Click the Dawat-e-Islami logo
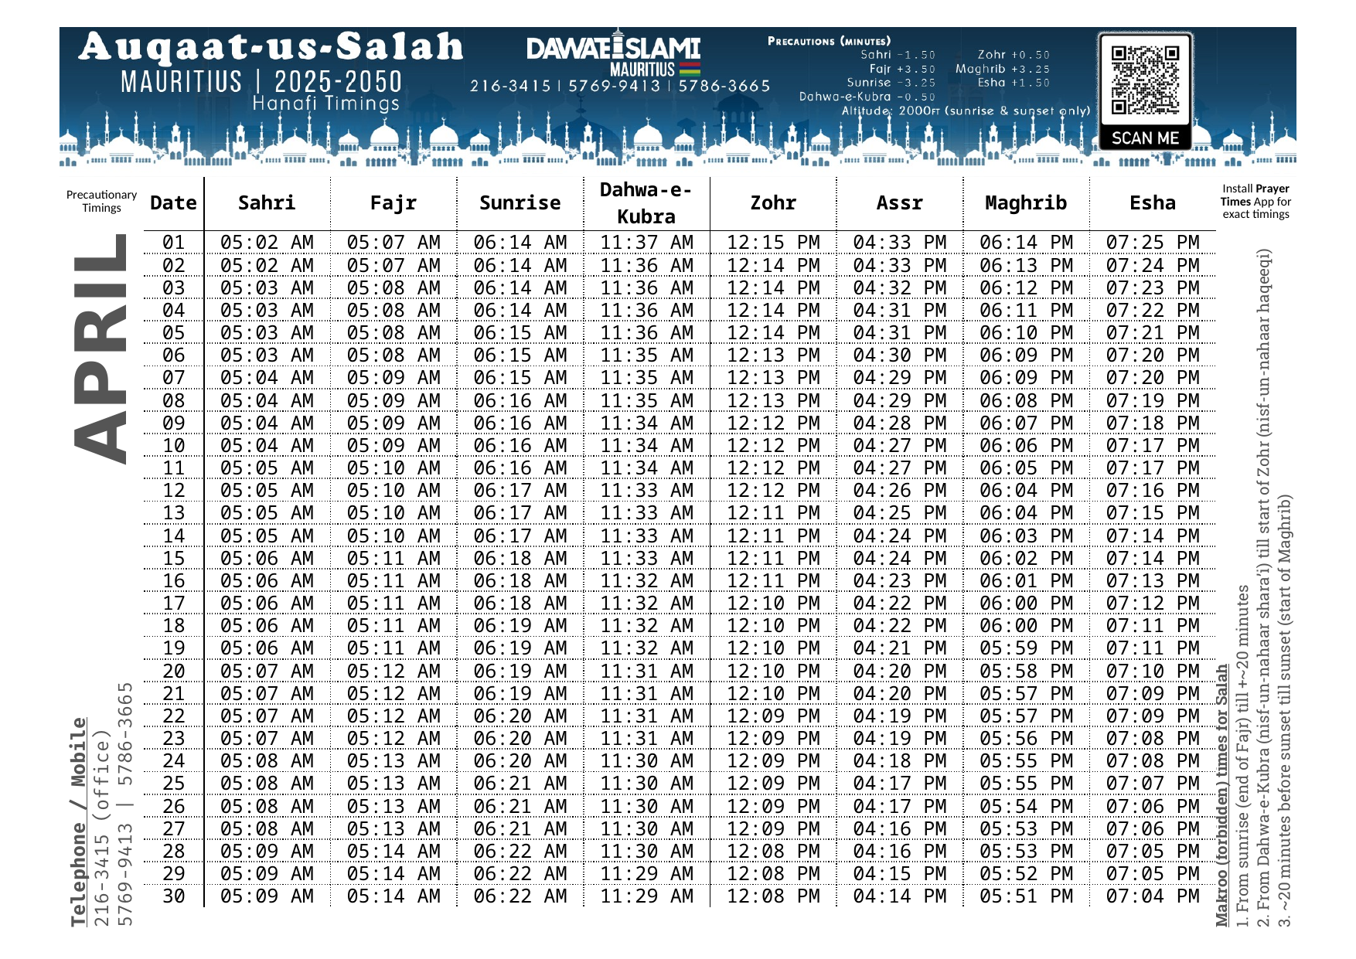Viewport: 1356px width, 959px height. click(x=612, y=49)
